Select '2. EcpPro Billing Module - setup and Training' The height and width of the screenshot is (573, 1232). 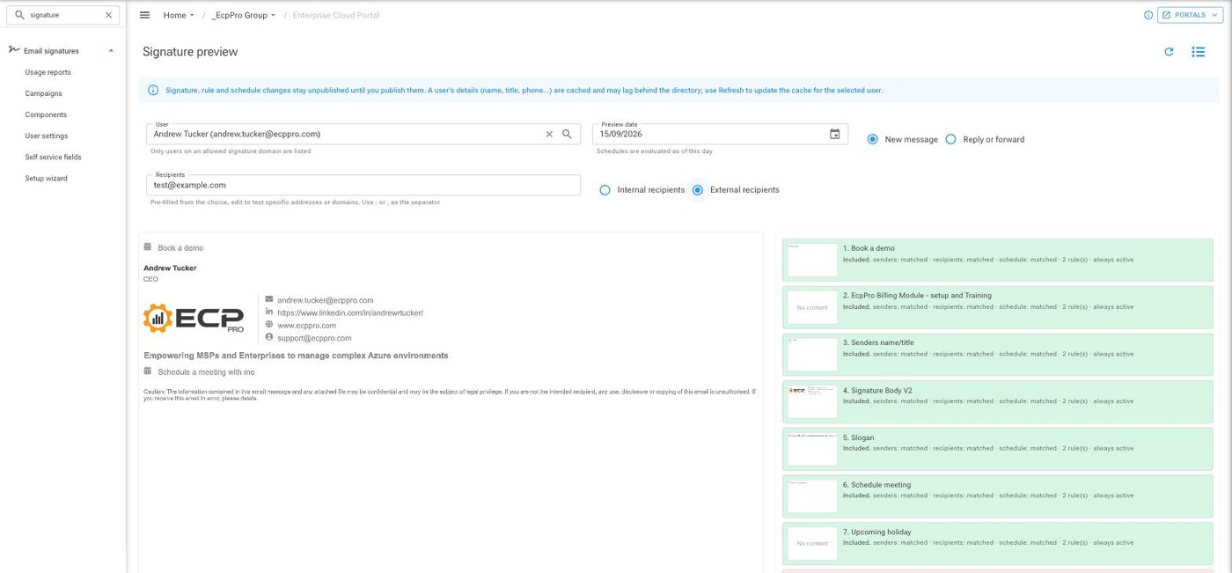[x=917, y=296]
